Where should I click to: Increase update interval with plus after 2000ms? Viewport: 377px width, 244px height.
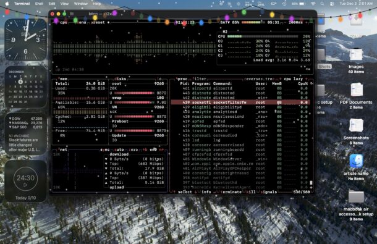point(307,22)
